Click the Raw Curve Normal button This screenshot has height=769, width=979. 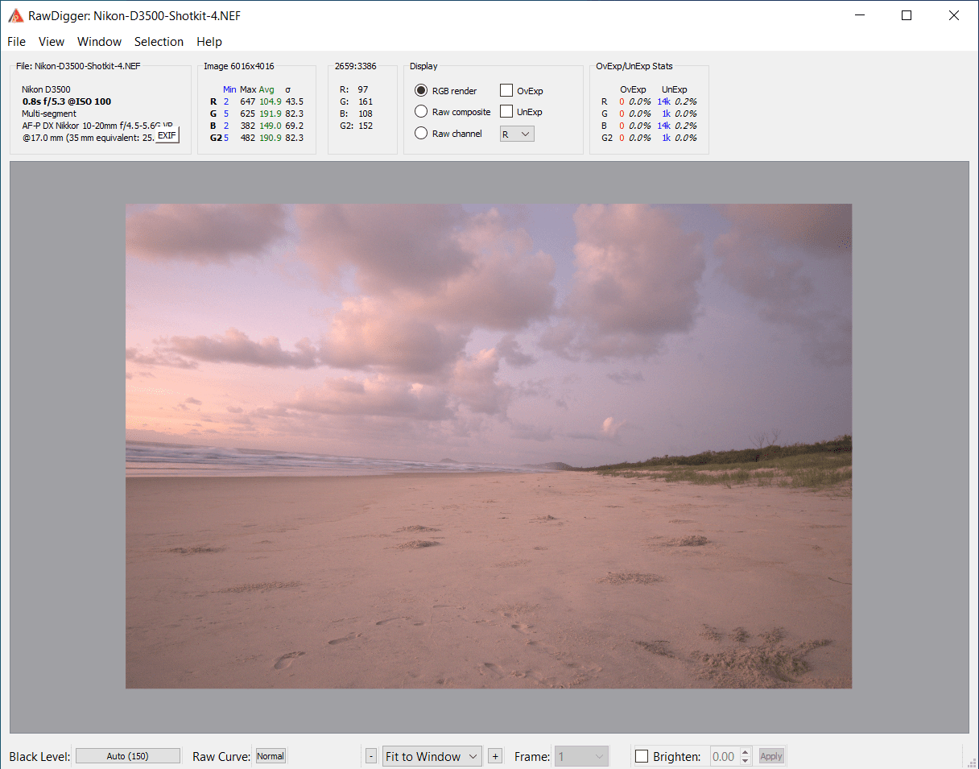(x=271, y=756)
